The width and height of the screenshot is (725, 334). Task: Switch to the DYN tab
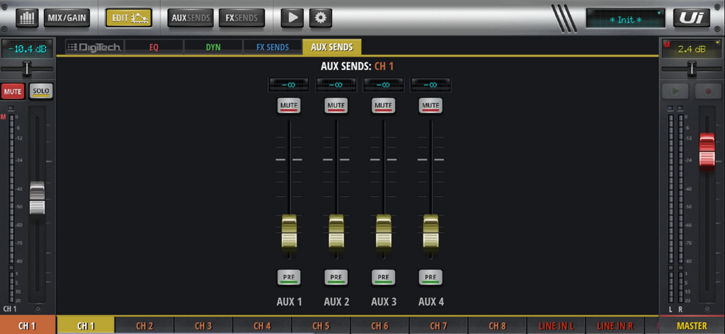[213, 47]
